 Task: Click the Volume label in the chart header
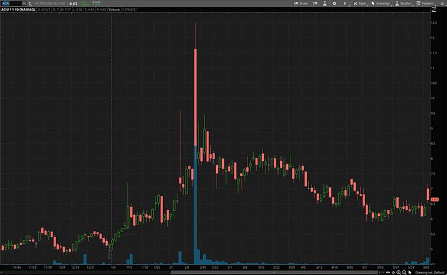coord(114,9)
